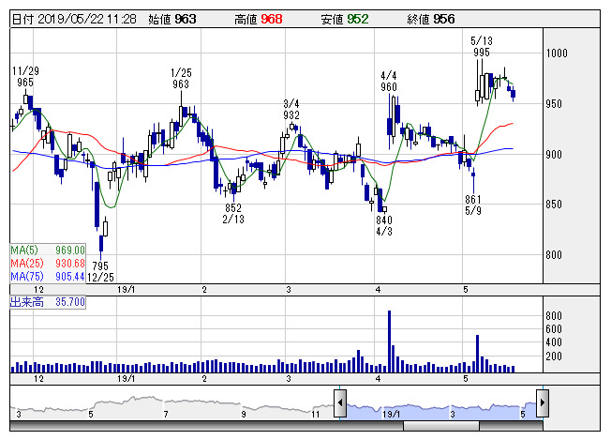Select the MA(75) legend entry
611x440 pixels.
[x=48, y=277]
